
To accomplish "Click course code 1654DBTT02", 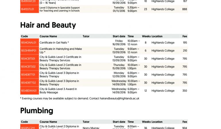I will pyautogui.click(x=28, y=83).
